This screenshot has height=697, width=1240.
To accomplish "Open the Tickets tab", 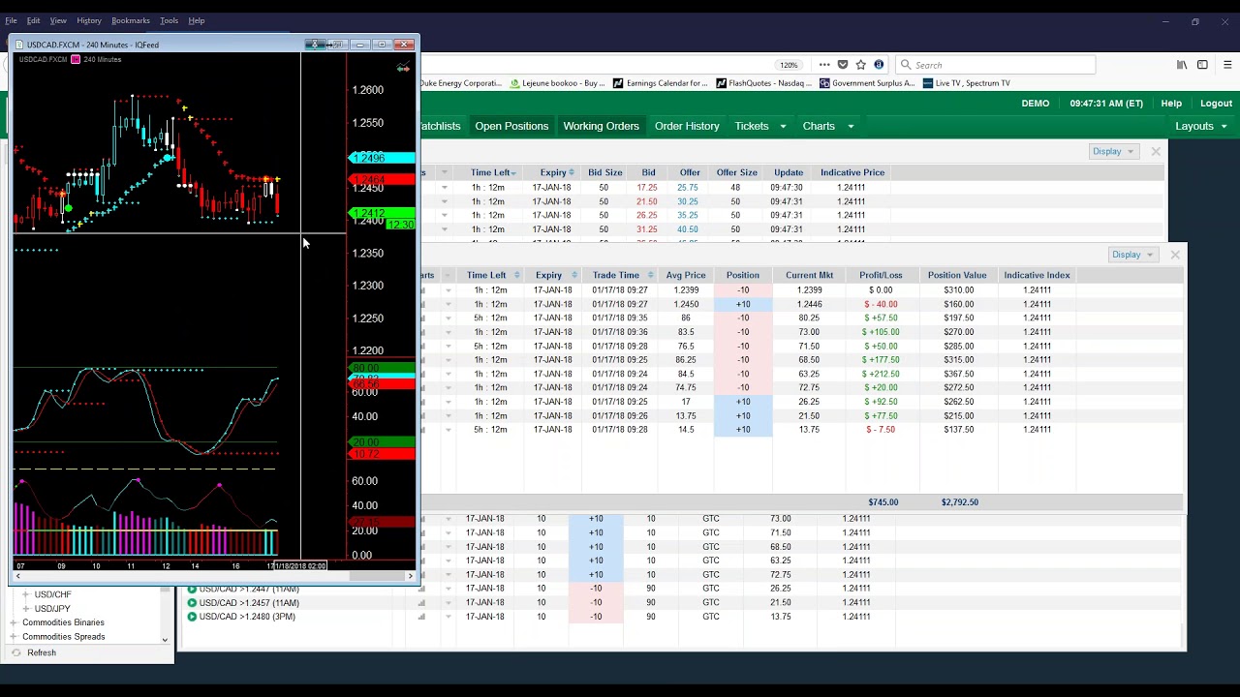I will (x=752, y=126).
